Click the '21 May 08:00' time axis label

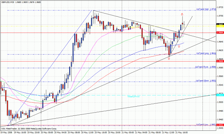[x=155, y=133]
